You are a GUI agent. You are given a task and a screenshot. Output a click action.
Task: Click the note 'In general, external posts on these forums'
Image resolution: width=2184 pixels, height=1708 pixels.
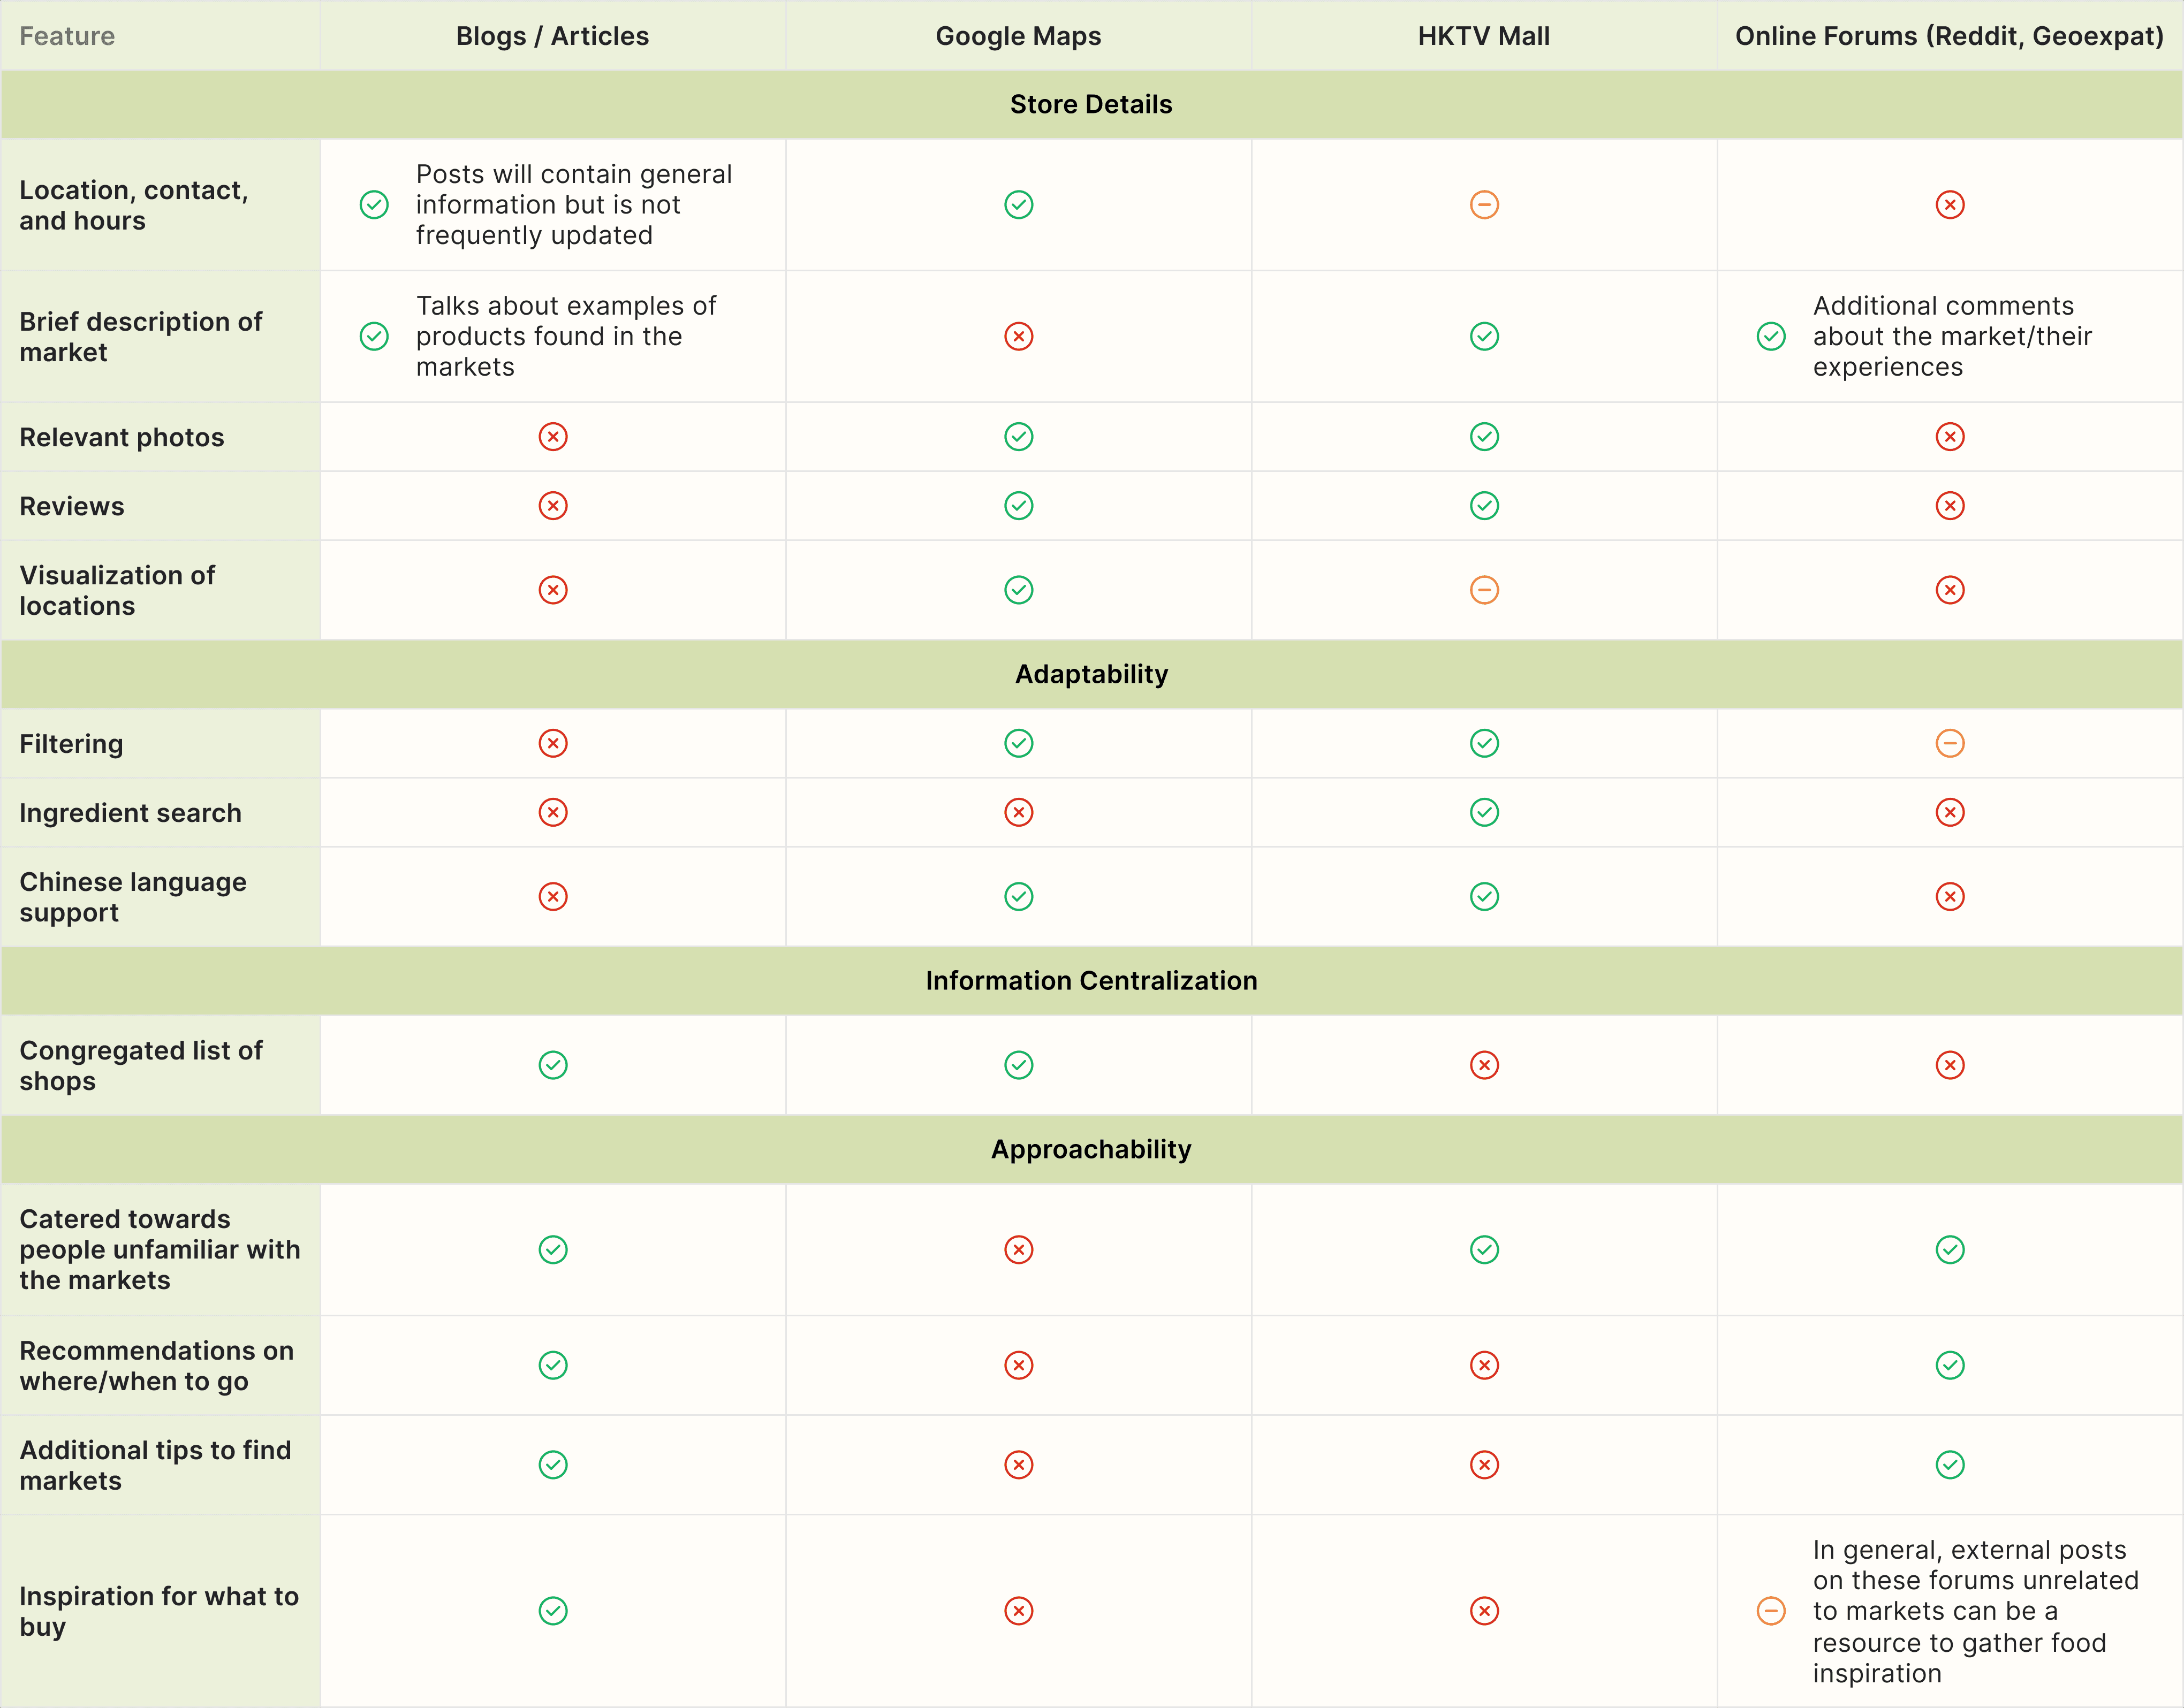pos(1976,1611)
